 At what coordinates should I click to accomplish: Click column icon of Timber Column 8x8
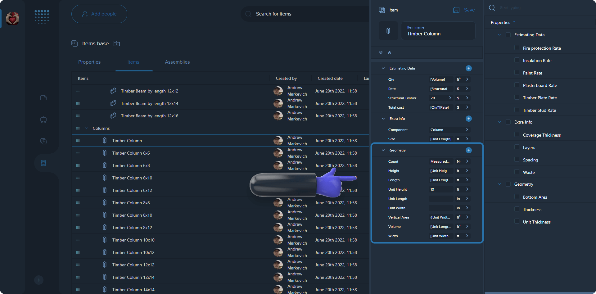coord(105,202)
